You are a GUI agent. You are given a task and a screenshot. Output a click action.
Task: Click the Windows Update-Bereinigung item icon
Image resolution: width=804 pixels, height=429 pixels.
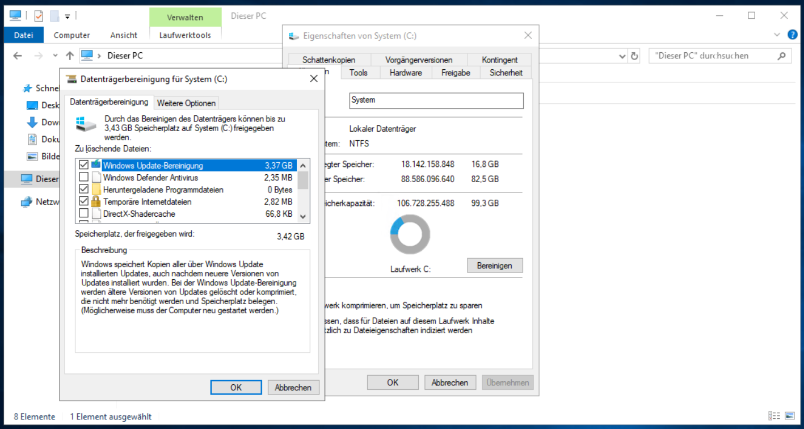point(96,165)
